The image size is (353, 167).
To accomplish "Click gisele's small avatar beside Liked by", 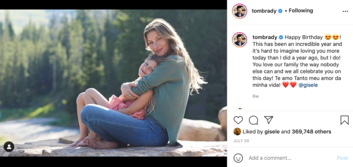I will 237,131.
